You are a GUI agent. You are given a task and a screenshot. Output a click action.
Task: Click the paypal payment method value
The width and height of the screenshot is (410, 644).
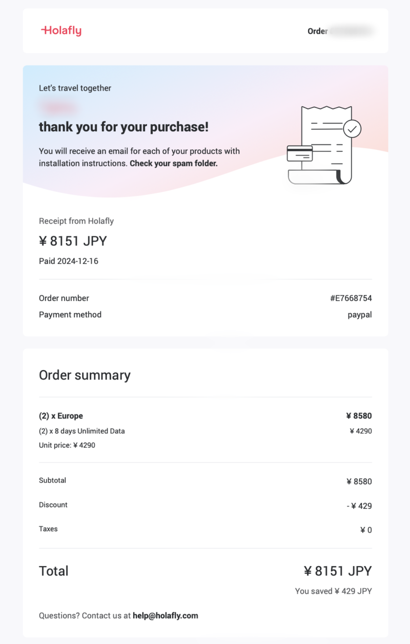[360, 315]
